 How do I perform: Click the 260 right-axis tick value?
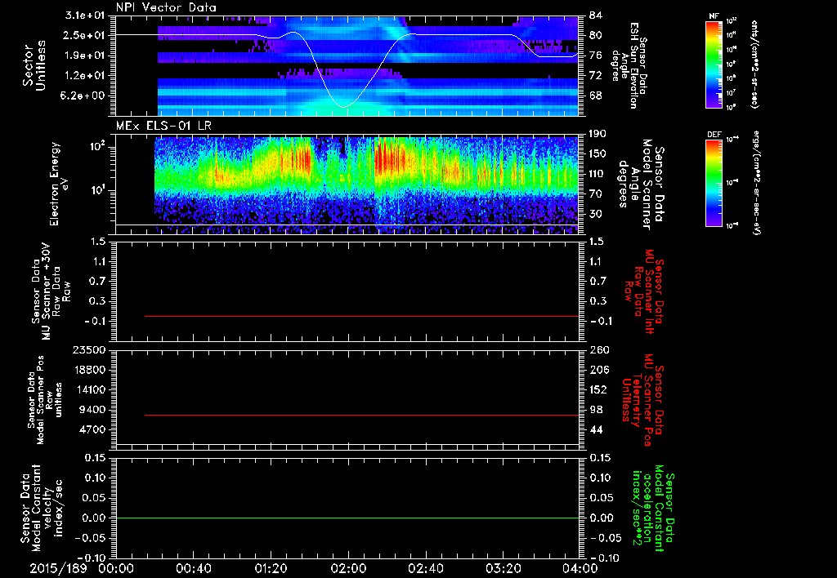pyautogui.click(x=598, y=350)
